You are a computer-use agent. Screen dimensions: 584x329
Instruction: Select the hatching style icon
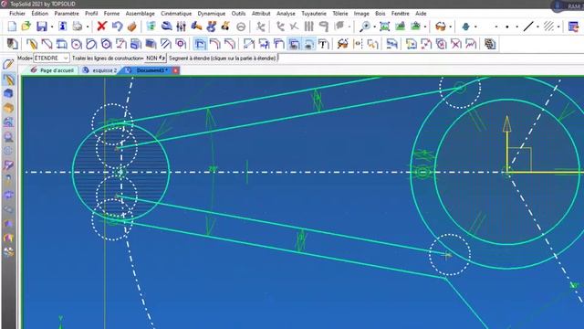(x=548, y=27)
